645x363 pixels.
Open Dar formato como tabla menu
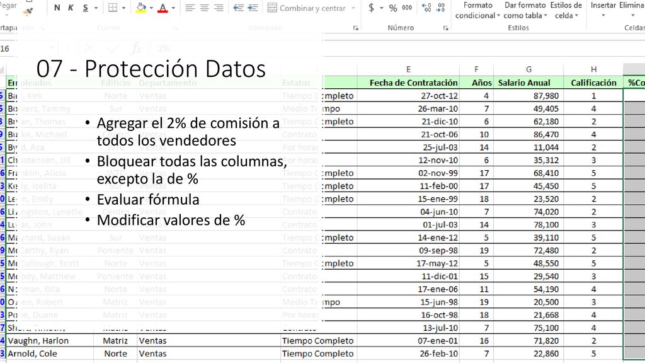[x=525, y=10]
